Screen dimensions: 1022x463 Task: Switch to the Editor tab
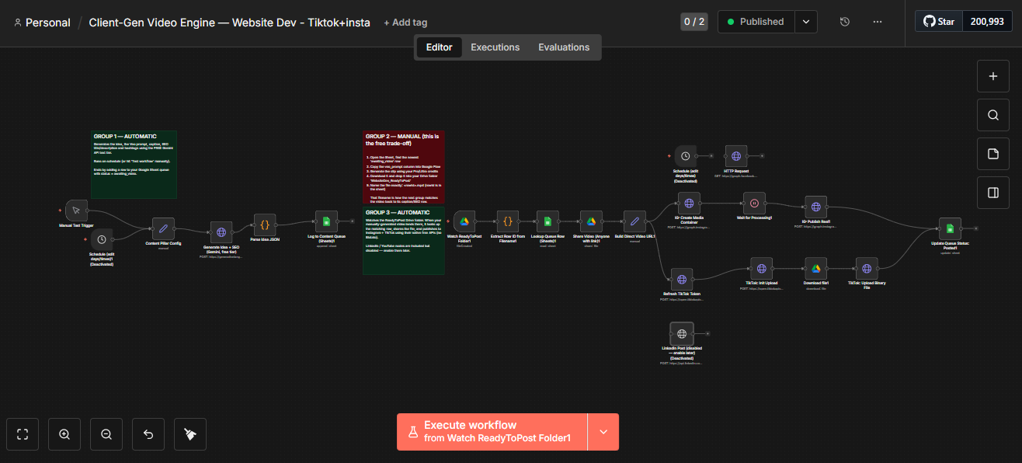click(x=440, y=47)
